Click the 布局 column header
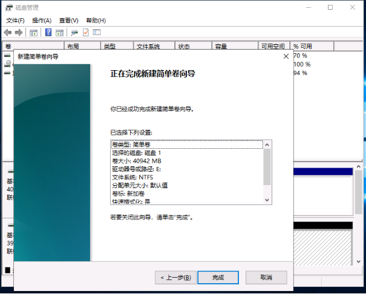This screenshot has height=294, width=366. click(82, 46)
